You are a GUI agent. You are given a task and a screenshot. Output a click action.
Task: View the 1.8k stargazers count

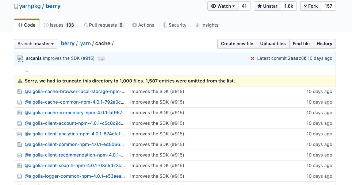tap(289, 6)
